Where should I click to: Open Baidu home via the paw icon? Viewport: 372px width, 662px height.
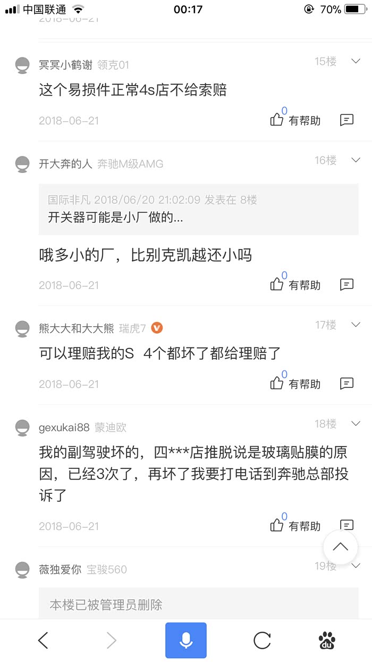coord(327,640)
